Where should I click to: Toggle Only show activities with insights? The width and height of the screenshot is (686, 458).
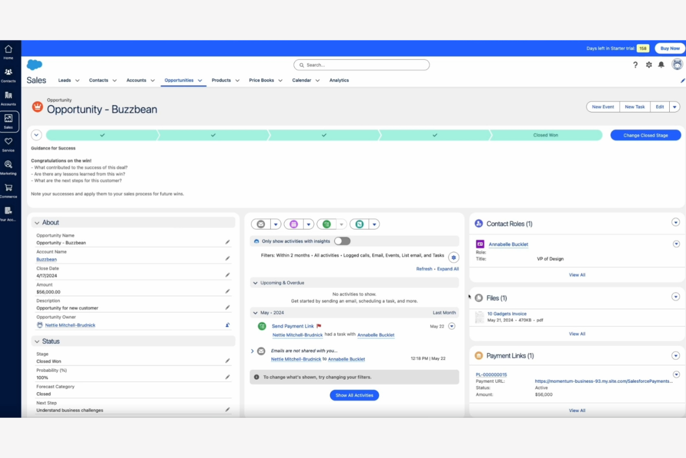click(x=343, y=241)
